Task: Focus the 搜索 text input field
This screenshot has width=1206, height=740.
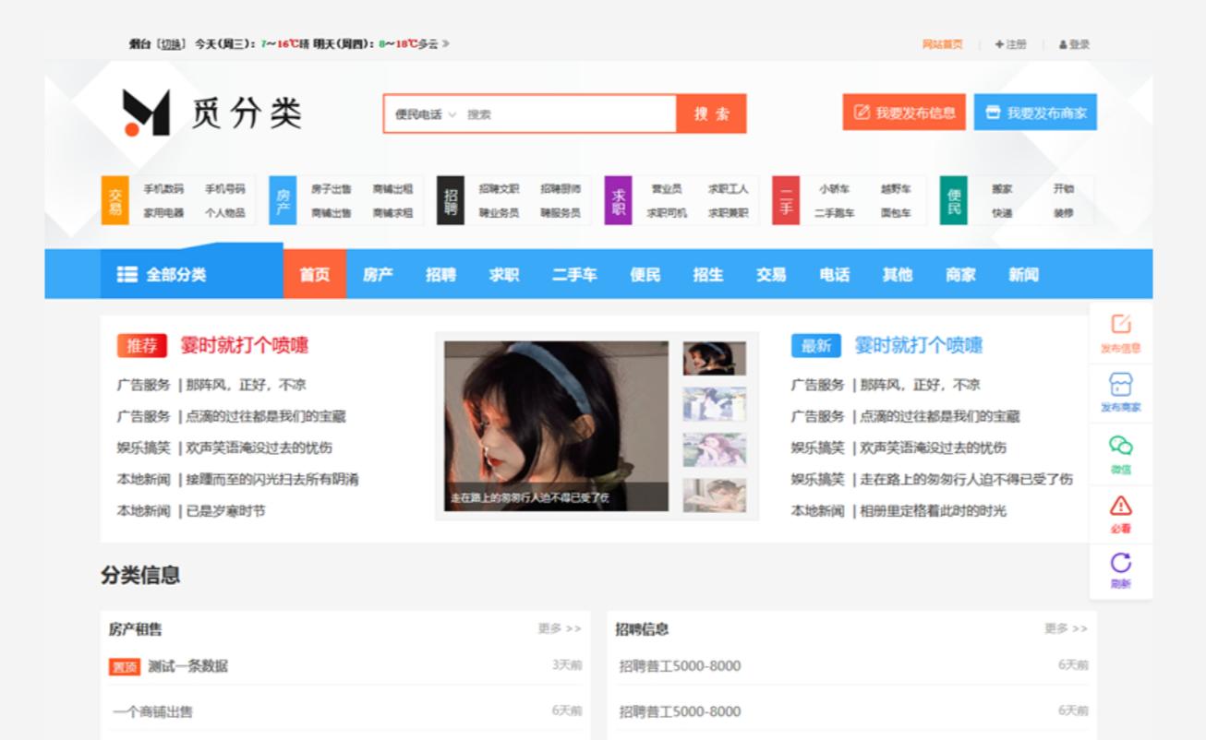Action: (568, 114)
